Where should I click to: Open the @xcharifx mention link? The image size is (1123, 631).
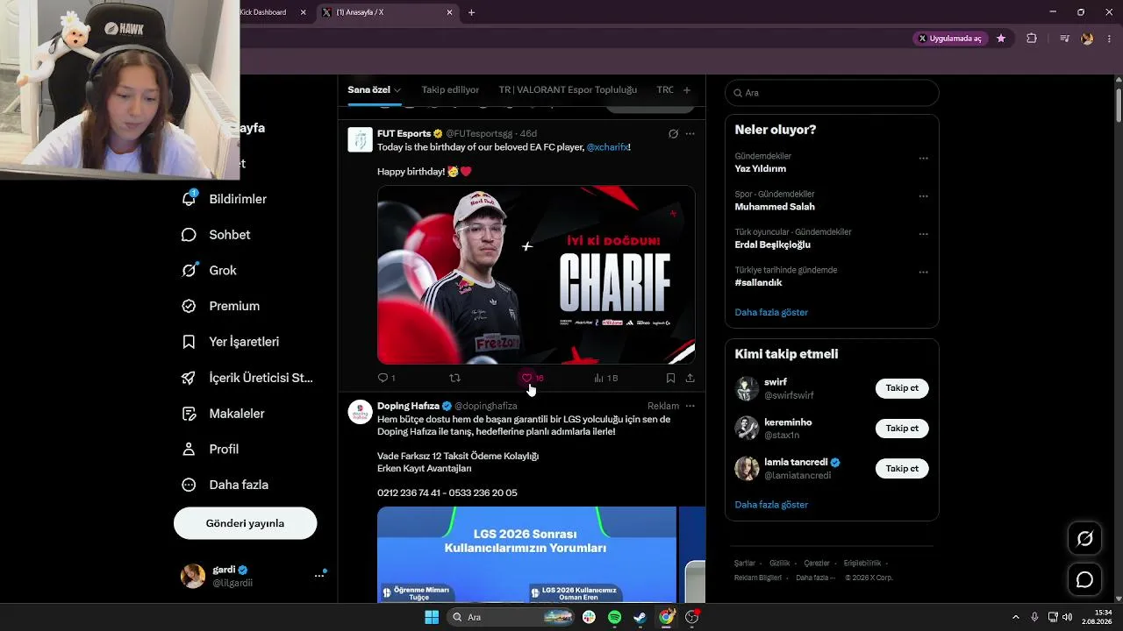(x=607, y=147)
